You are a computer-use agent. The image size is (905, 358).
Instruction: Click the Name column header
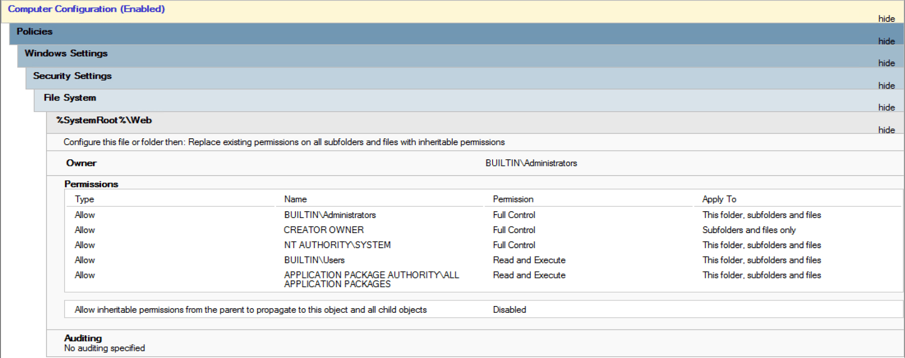295,199
